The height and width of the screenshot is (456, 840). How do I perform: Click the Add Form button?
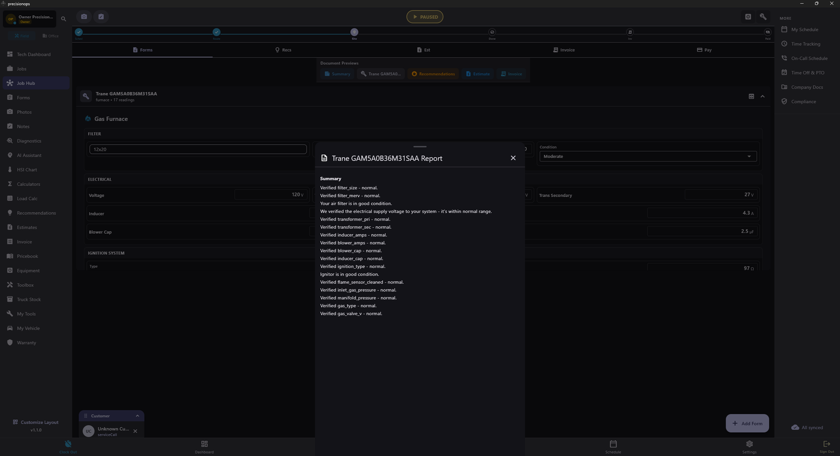(748, 424)
